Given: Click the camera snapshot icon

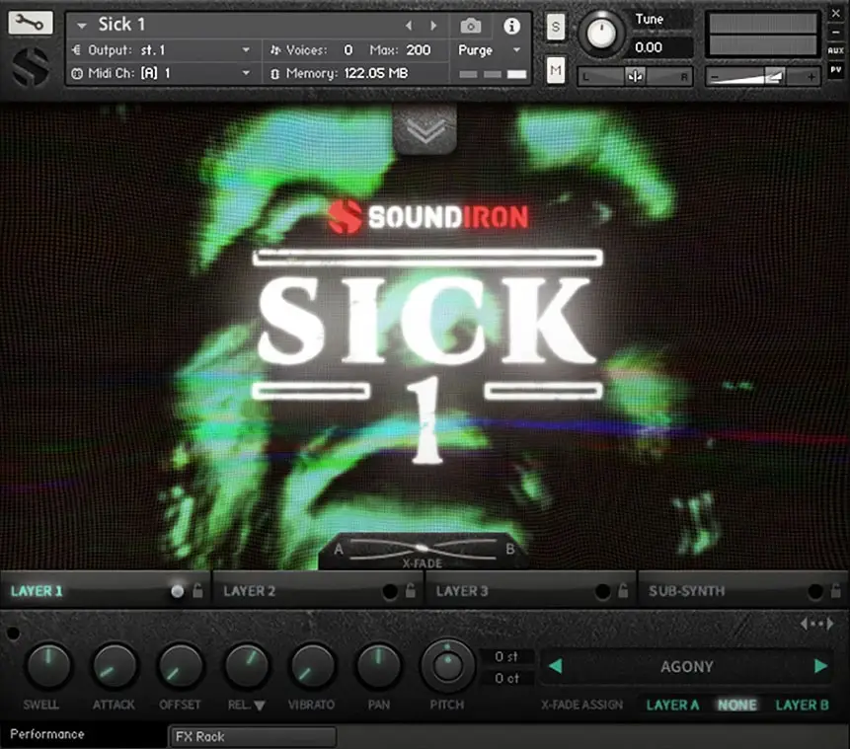Looking at the screenshot, I should pyautogui.click(x=471, y=26).
